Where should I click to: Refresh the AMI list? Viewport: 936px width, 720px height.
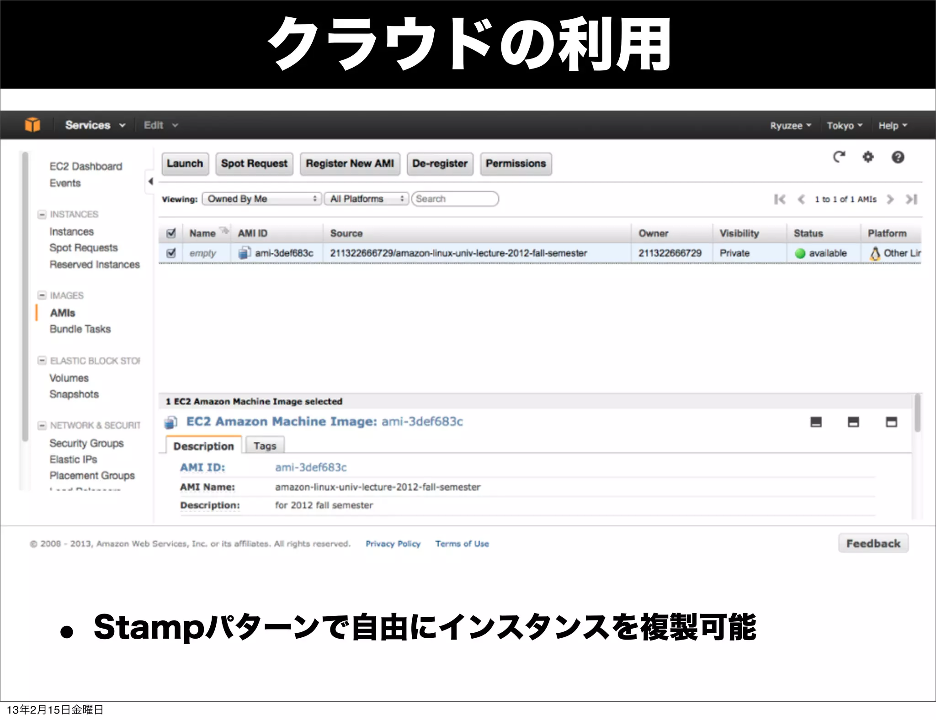coord(839,157)
